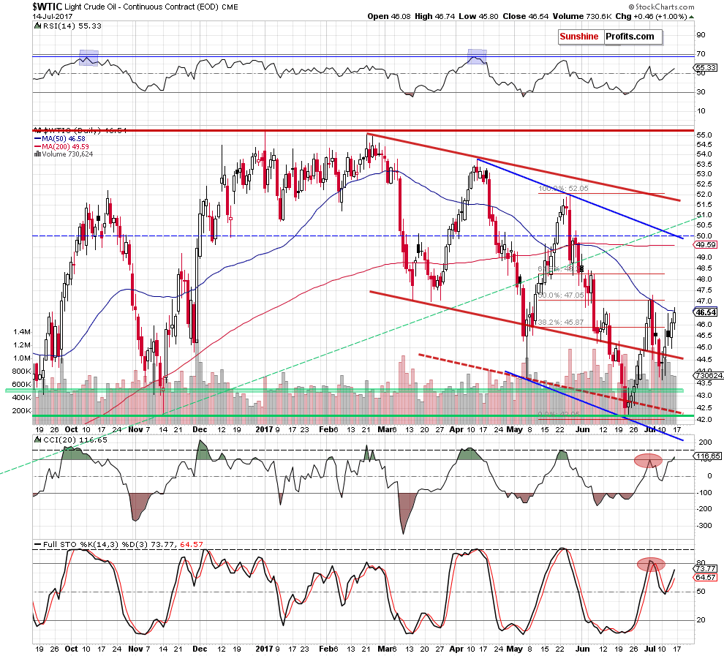Click the 49.59 moving average tag on the price axis
Image resolution: width=724 pixels, height=656 pixels.
pyautogui.click(x=706, y=245)
